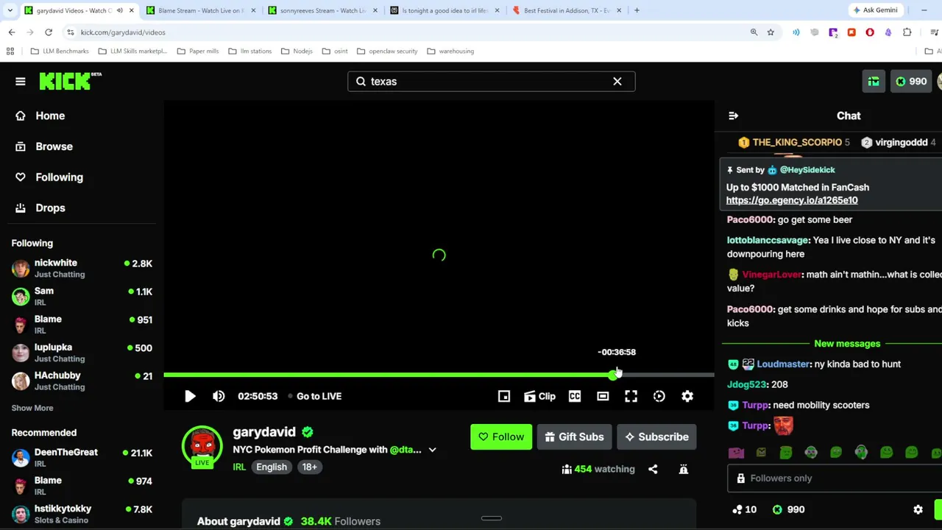Open the osint bookmark folder

[x=334, y=51]
